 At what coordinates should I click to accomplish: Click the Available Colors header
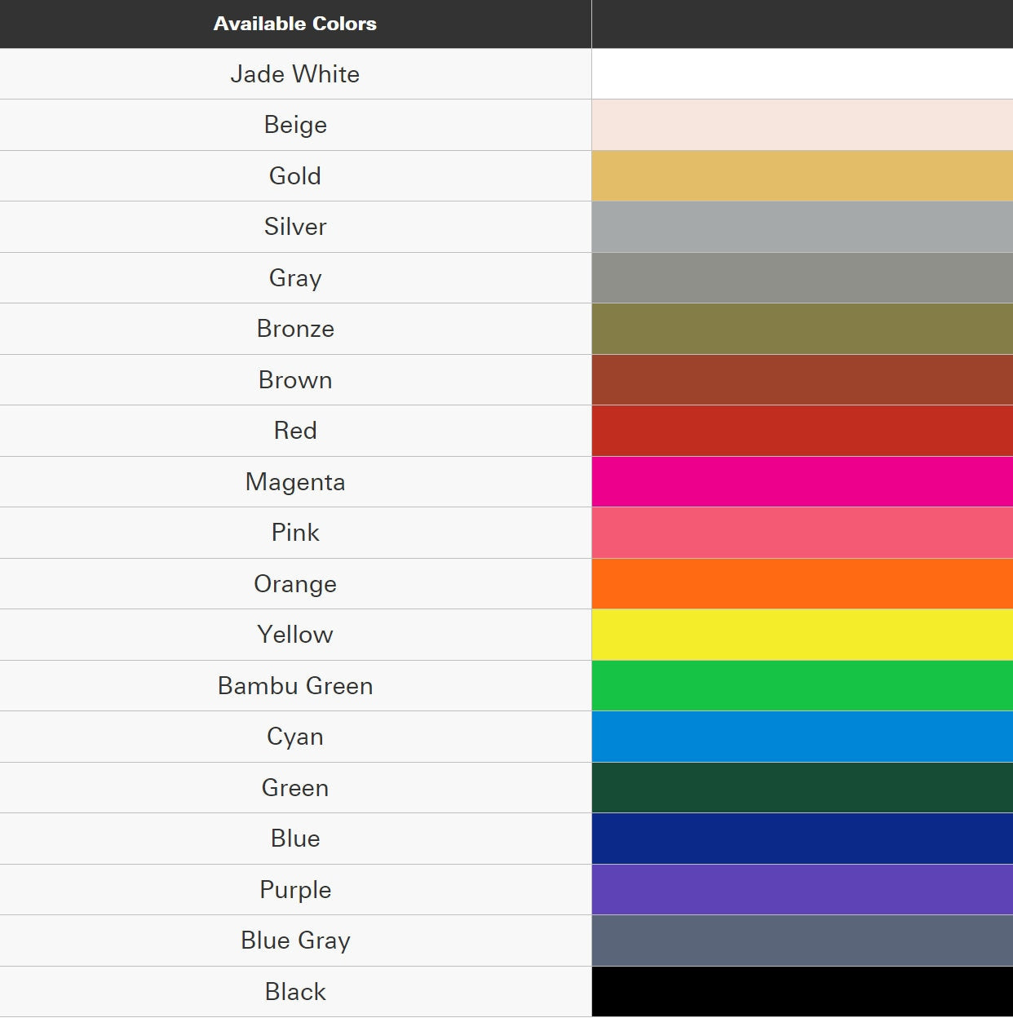tap(295, 24)
